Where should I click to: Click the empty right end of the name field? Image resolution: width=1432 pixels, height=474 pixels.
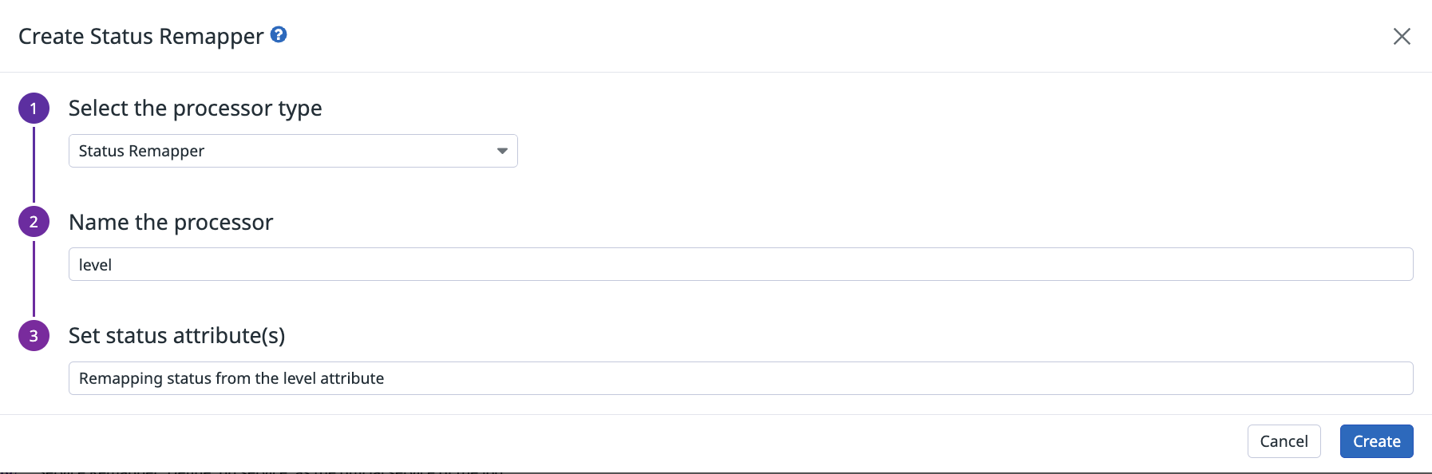(x=1357, y=264)
